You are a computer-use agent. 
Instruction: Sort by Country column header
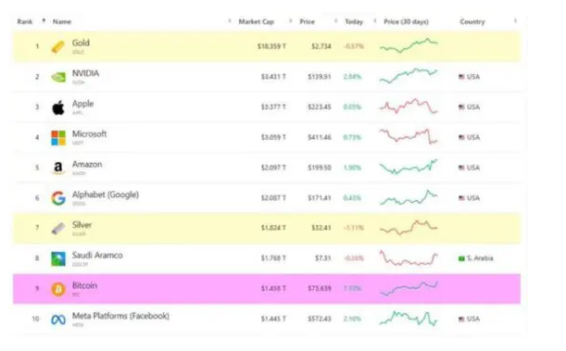(x=472, y=21)
